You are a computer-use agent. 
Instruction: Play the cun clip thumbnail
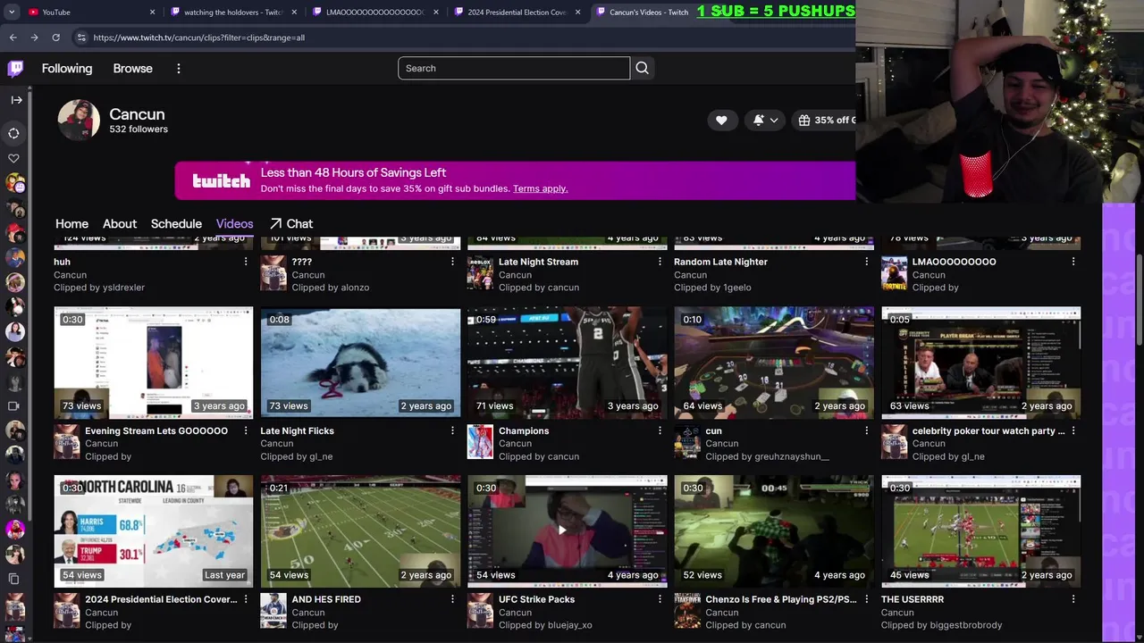click(774, 363)
